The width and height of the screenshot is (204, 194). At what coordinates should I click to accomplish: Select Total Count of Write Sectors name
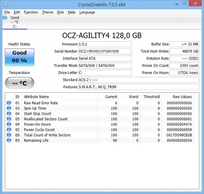(47, 135)
